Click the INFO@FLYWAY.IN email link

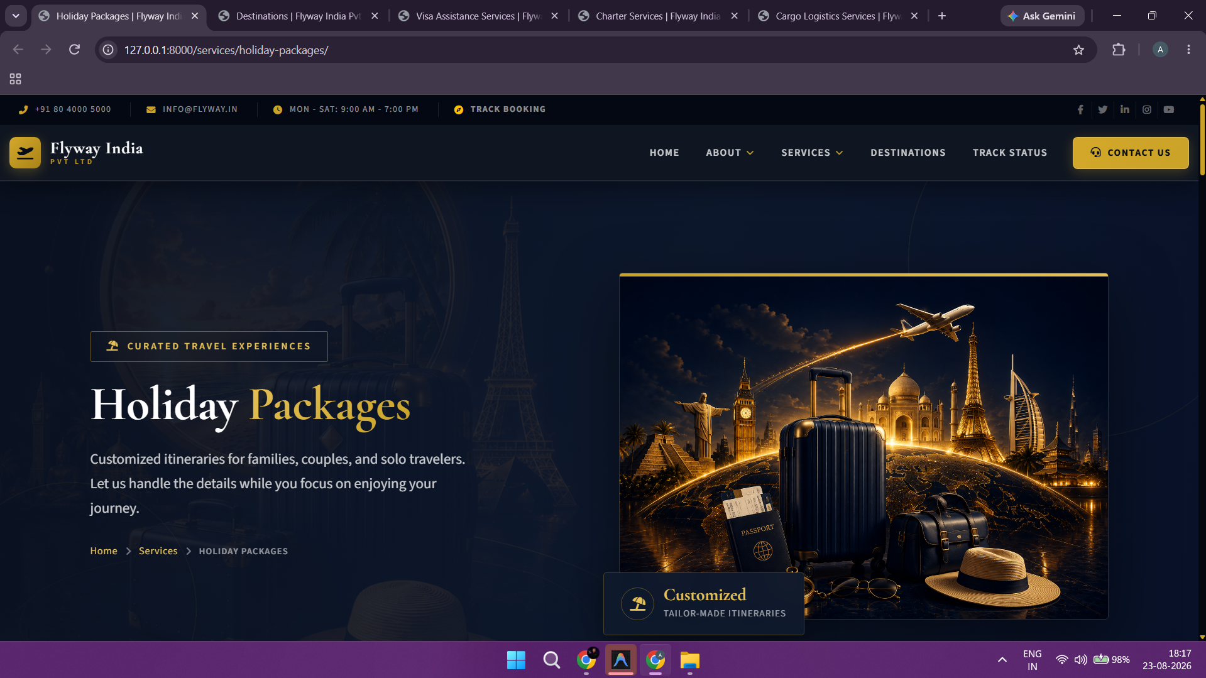click(x=200, y=109)
